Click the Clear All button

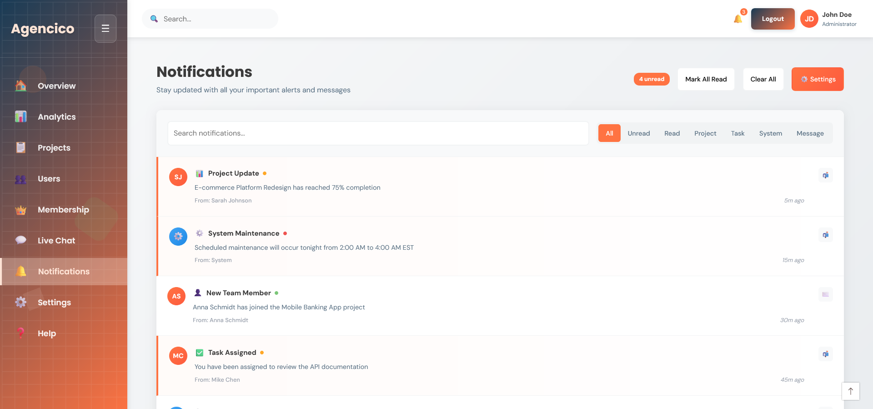[763, 79]
